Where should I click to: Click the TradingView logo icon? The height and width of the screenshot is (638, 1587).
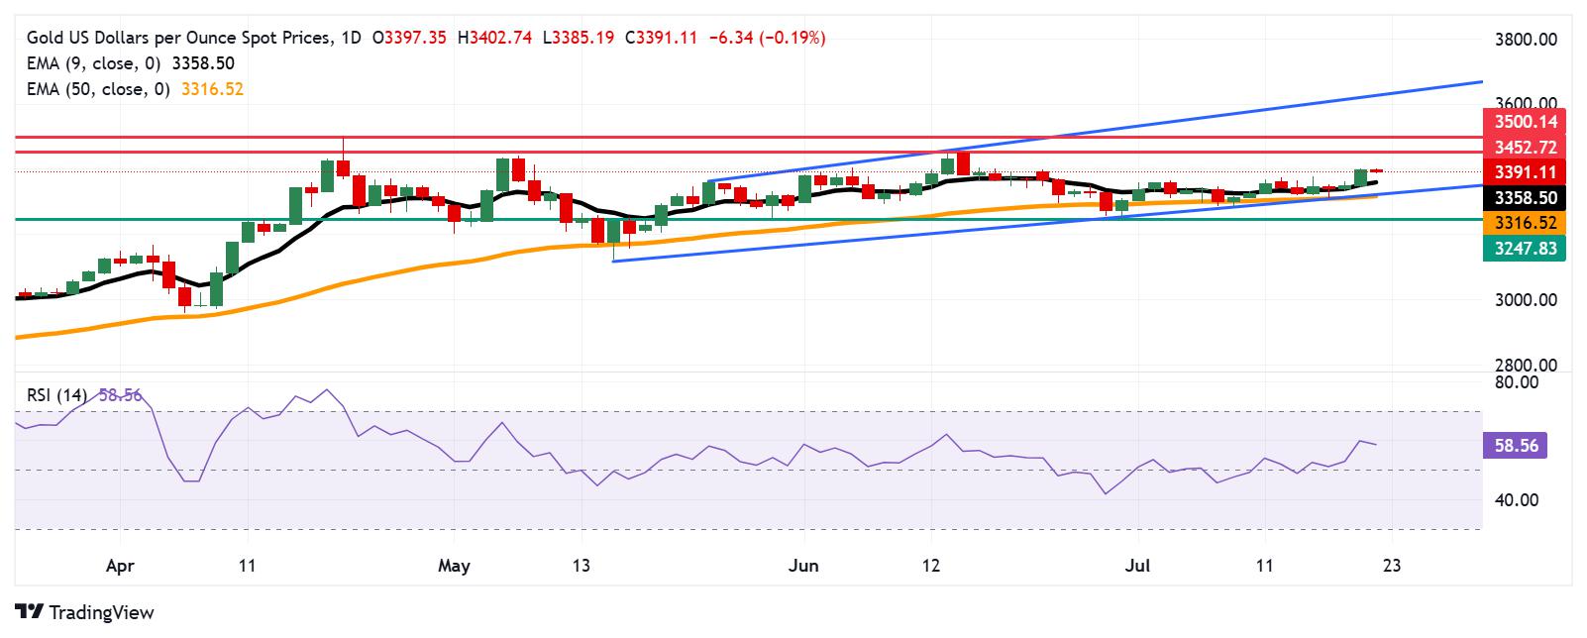click(30, 612)
